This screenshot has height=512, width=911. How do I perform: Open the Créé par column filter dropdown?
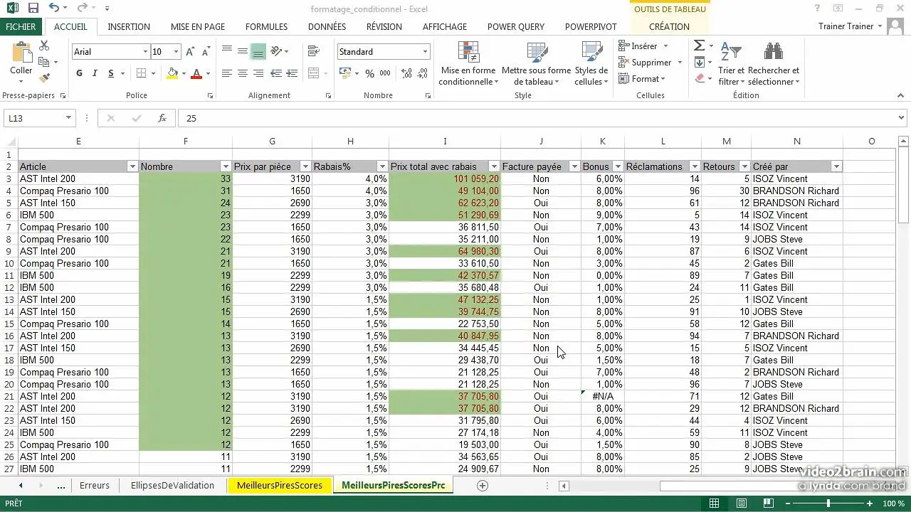836,166
